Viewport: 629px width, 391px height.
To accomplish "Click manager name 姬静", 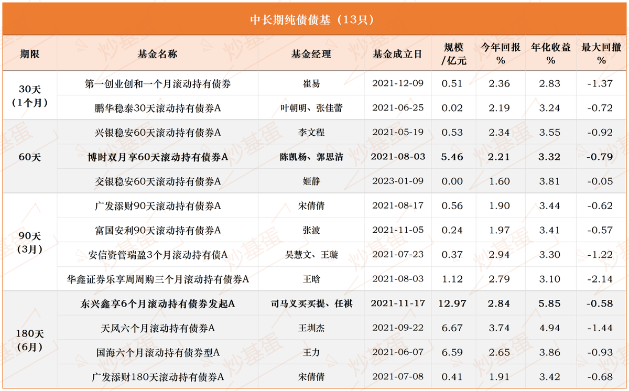I will coord(311,181).
